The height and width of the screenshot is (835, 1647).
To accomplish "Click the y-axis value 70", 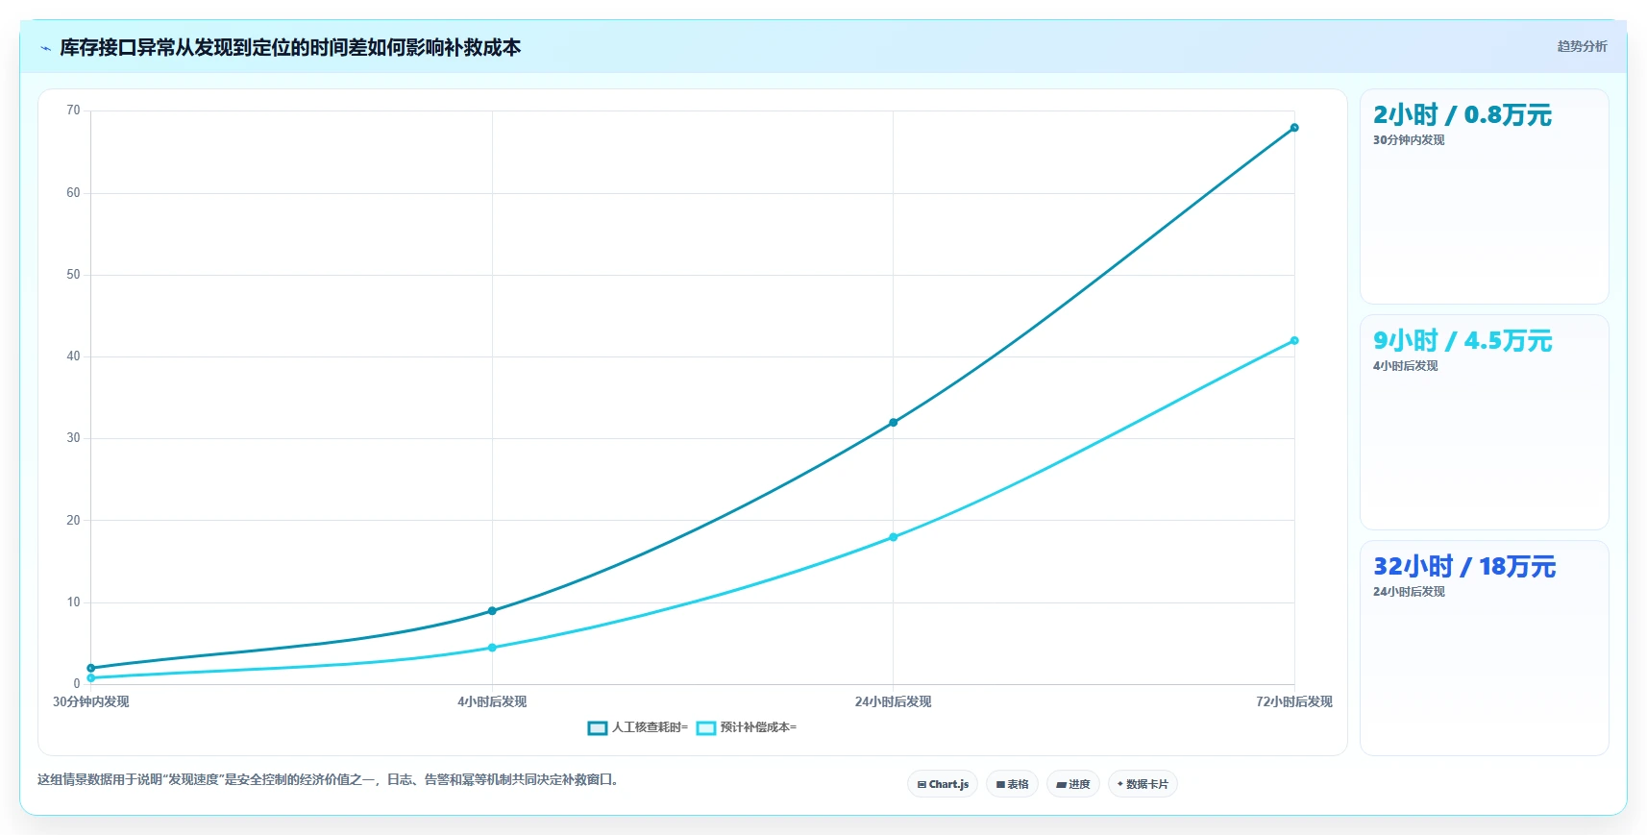I will coord(73,111).
